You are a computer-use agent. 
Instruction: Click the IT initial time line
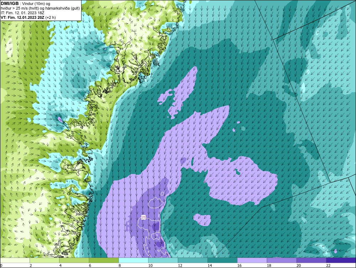[22, 13]
